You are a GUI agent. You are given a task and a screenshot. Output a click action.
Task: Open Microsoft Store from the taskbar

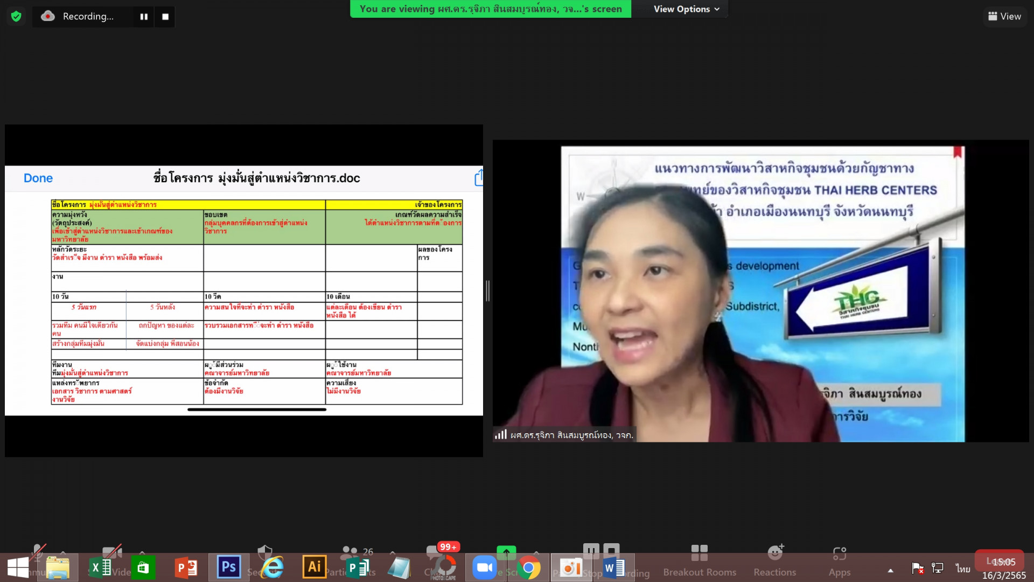coord(143,568)
